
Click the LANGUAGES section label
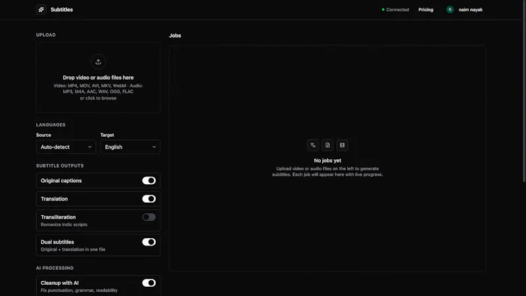coord(51,124)
